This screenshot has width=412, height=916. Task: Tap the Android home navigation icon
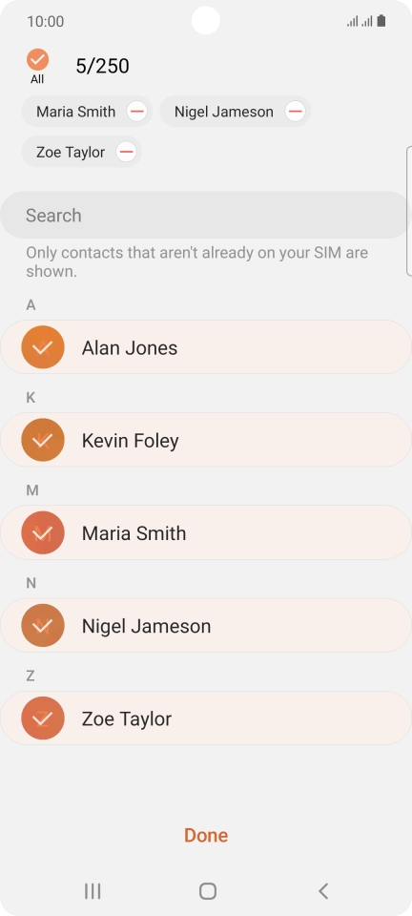click(x=208, y=891)
